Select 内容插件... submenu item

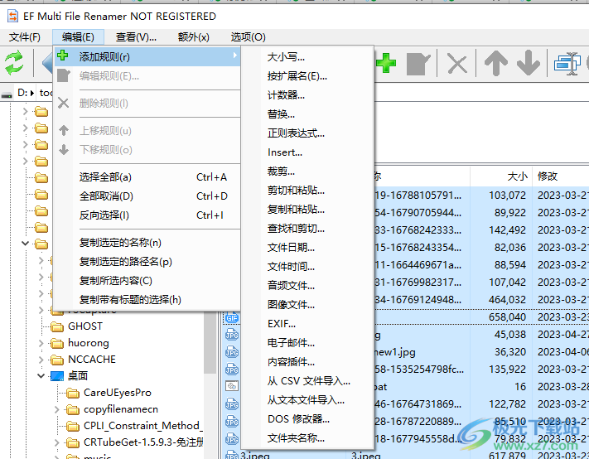[x=307, y=362]
